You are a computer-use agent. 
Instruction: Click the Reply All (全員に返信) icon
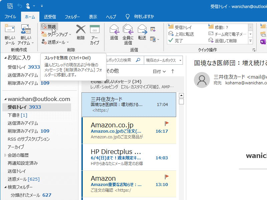(128, 29)
